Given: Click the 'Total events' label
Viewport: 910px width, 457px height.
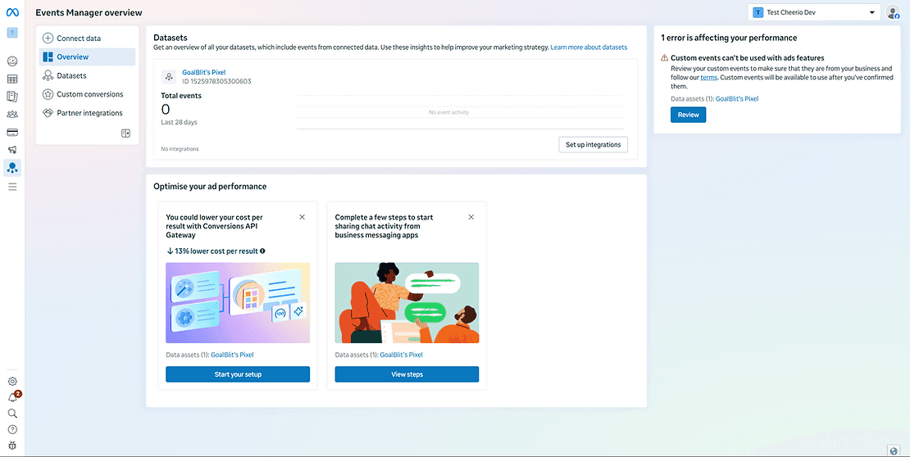Looking at the screenshot, I should click(x=181, y=96).
